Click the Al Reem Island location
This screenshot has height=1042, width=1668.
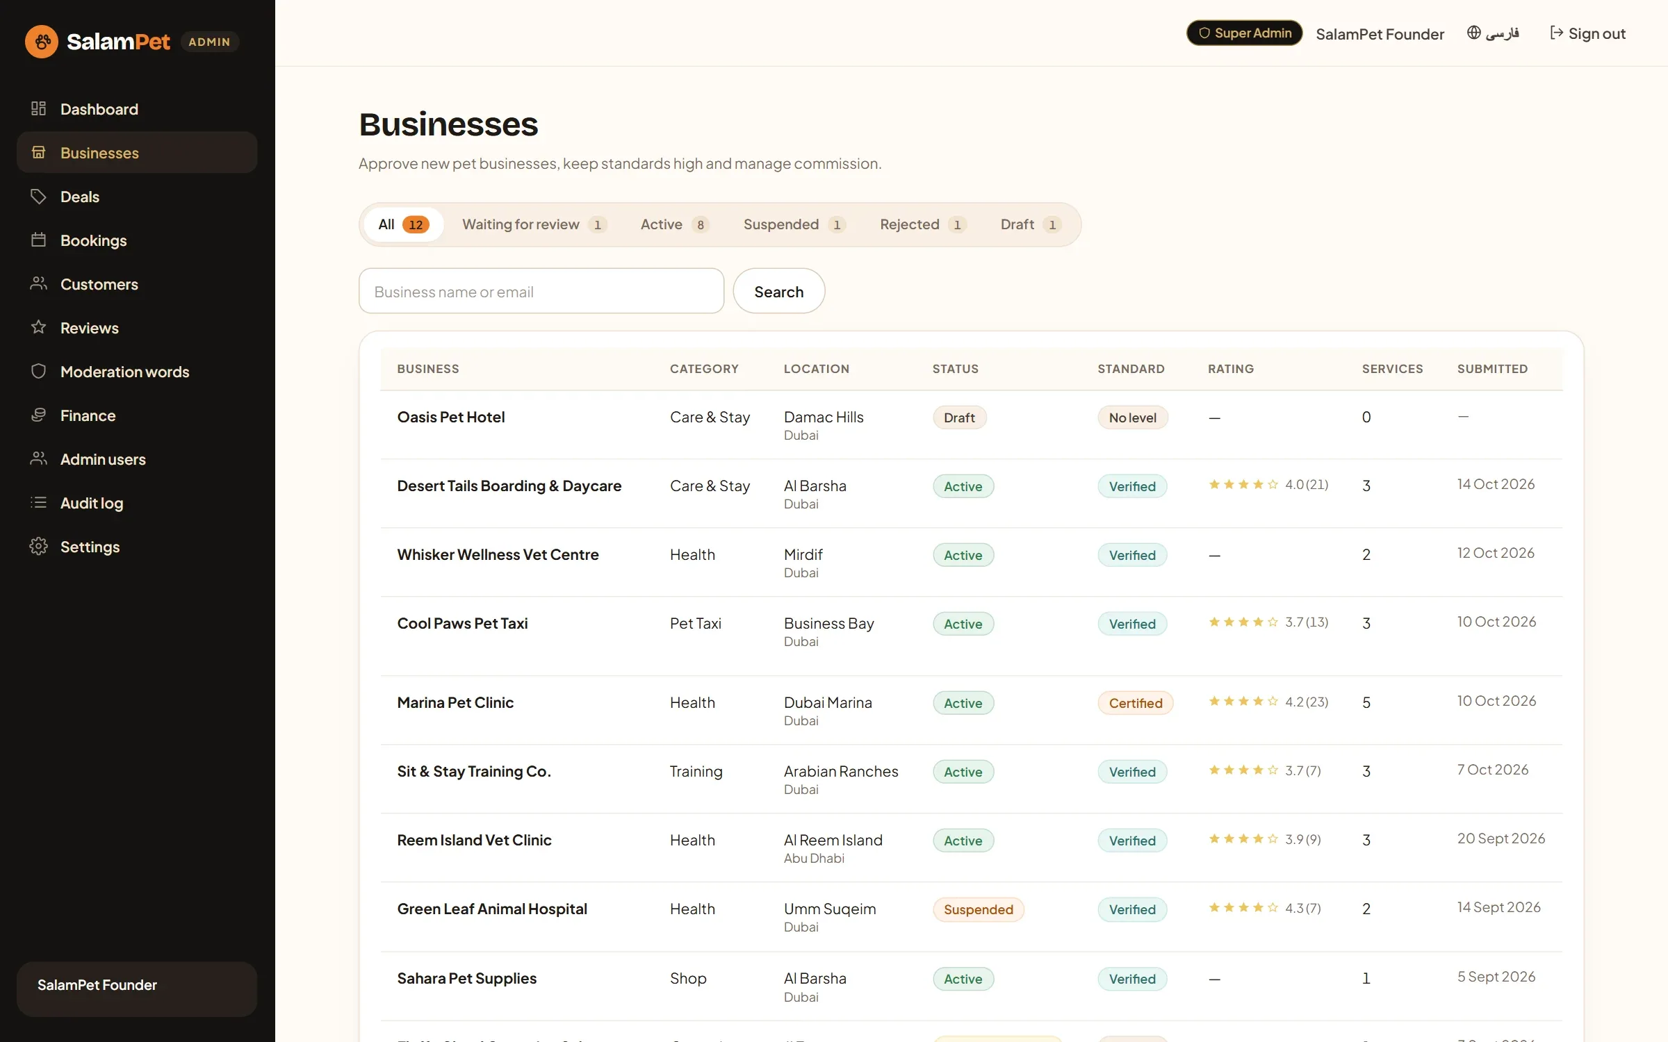(x=833, y=840)
